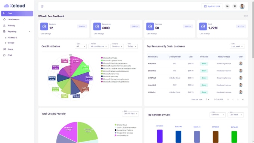Expand the Reporting sidebar chevron

click(30, 31)
